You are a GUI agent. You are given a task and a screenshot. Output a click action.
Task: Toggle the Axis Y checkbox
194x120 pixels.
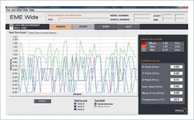75,106
